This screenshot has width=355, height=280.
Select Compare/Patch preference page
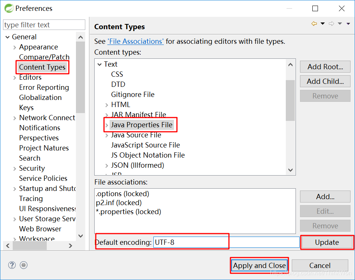44,57
